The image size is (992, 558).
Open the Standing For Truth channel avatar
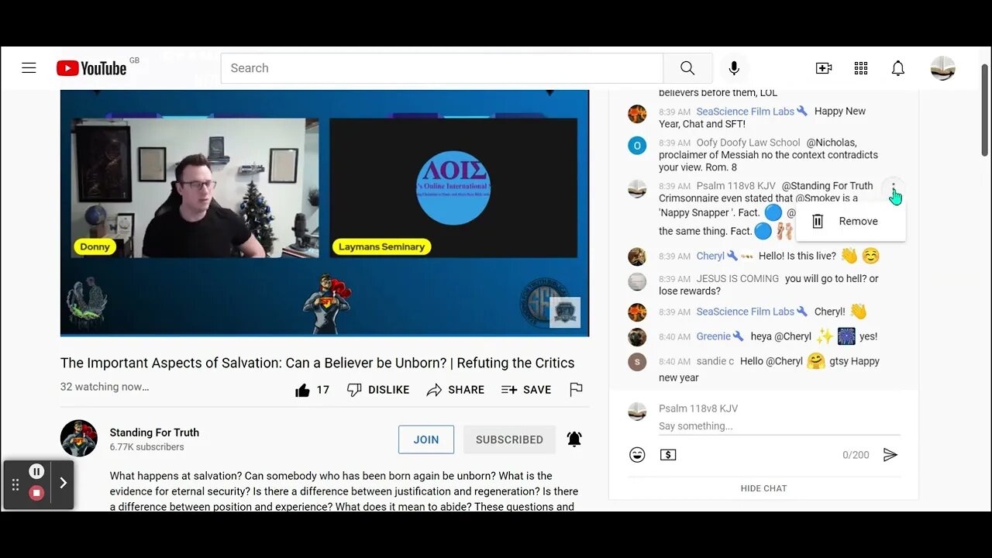79,439
